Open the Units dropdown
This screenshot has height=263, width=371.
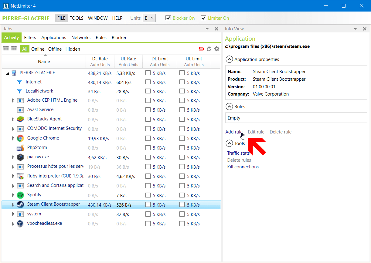(x=149, y=18)
